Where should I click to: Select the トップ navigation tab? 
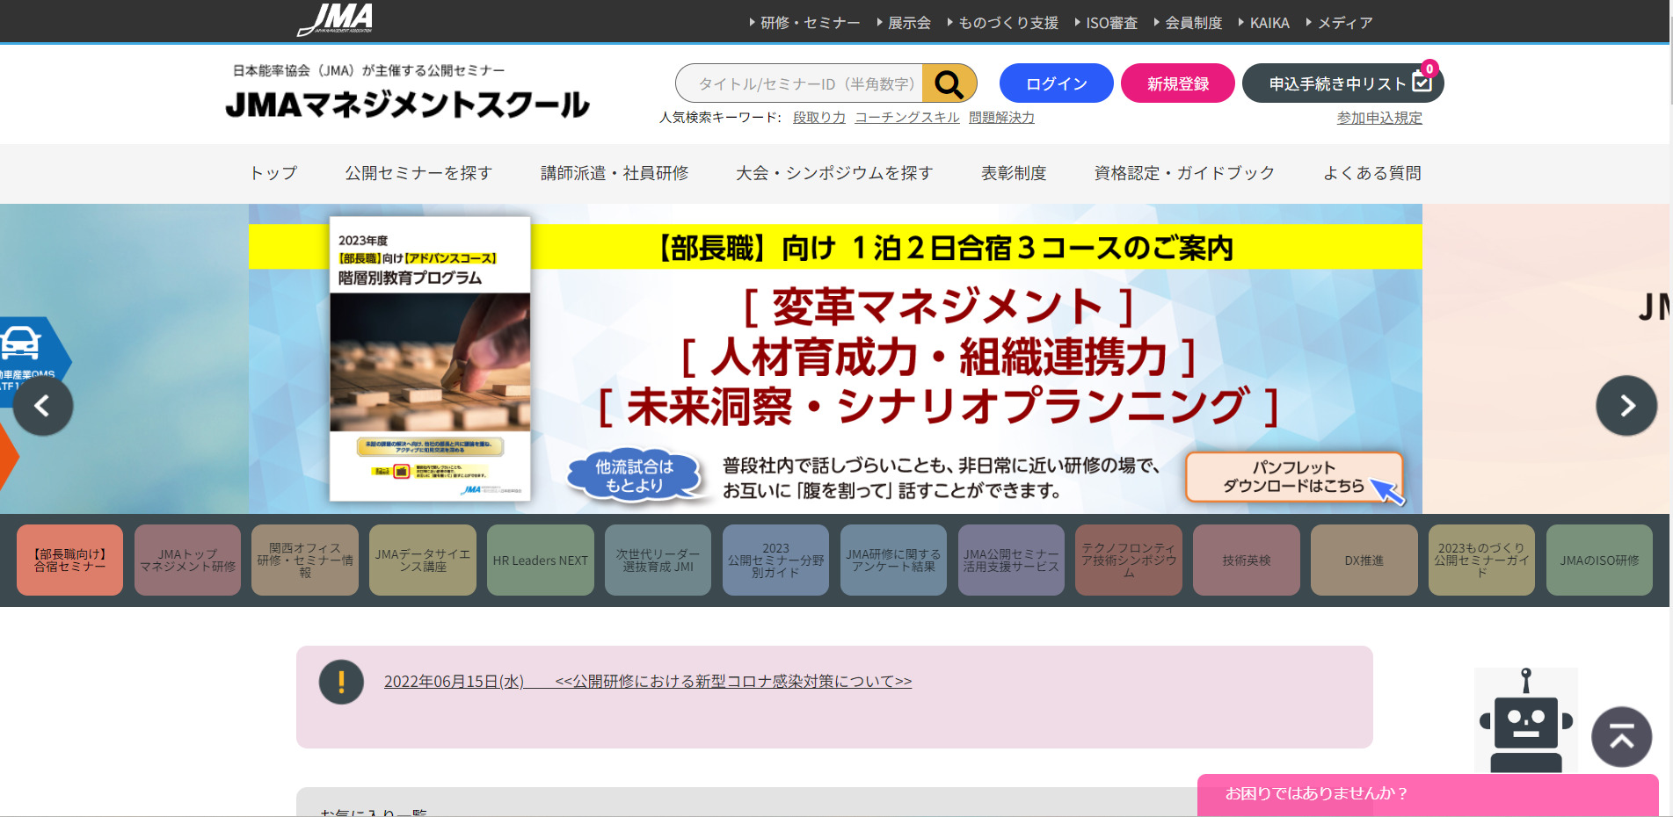(x=273, y=173)
